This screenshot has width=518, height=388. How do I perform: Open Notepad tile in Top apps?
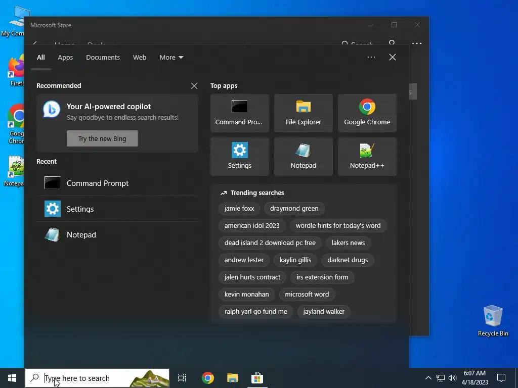[304, 157]
